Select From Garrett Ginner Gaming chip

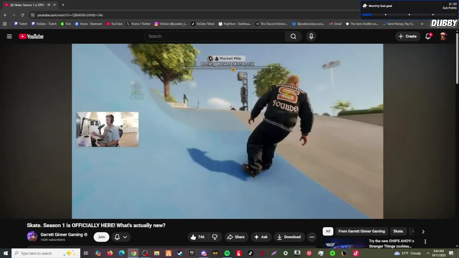361,231
